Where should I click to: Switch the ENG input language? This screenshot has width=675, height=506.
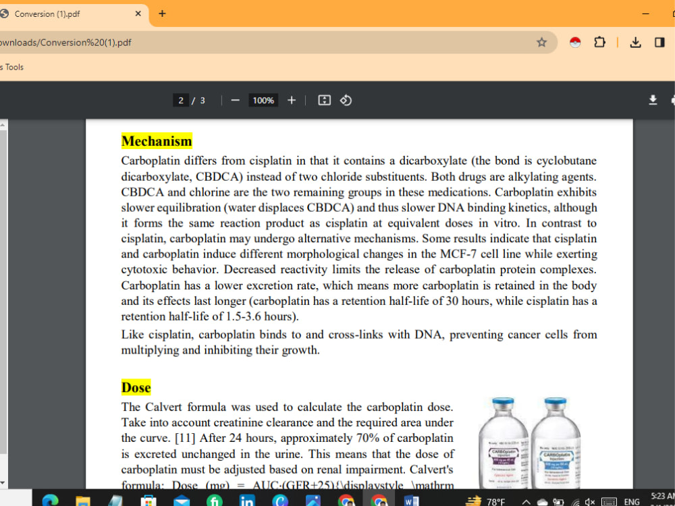[x=632, y=502]
